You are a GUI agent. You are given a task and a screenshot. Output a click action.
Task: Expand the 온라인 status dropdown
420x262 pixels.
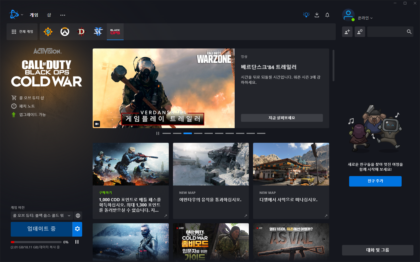[365, 18]
